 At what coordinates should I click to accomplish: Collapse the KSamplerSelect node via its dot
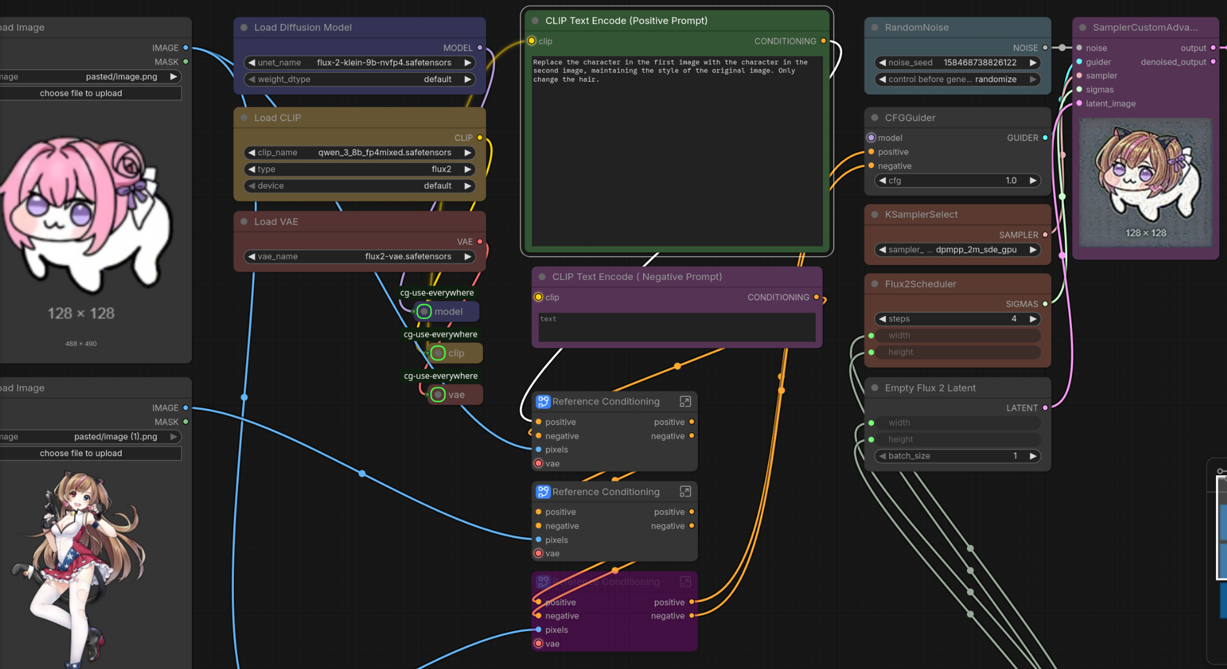pyautogui.click(x=874, y=215)
